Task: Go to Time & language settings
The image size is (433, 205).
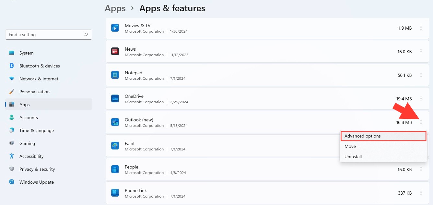Action: click(x=49, y=130)
